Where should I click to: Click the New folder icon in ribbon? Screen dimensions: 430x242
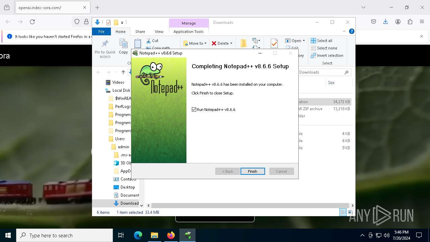click(244, 43)
